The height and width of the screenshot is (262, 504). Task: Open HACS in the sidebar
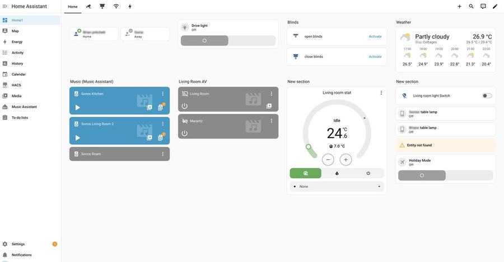click(x=30, y=85)
